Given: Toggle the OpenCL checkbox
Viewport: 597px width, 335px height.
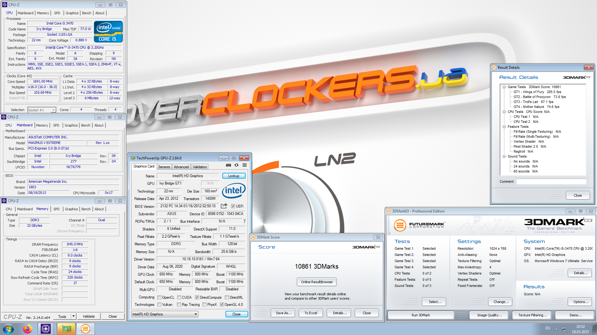Looking at the screenshot, I should [159, 297].
